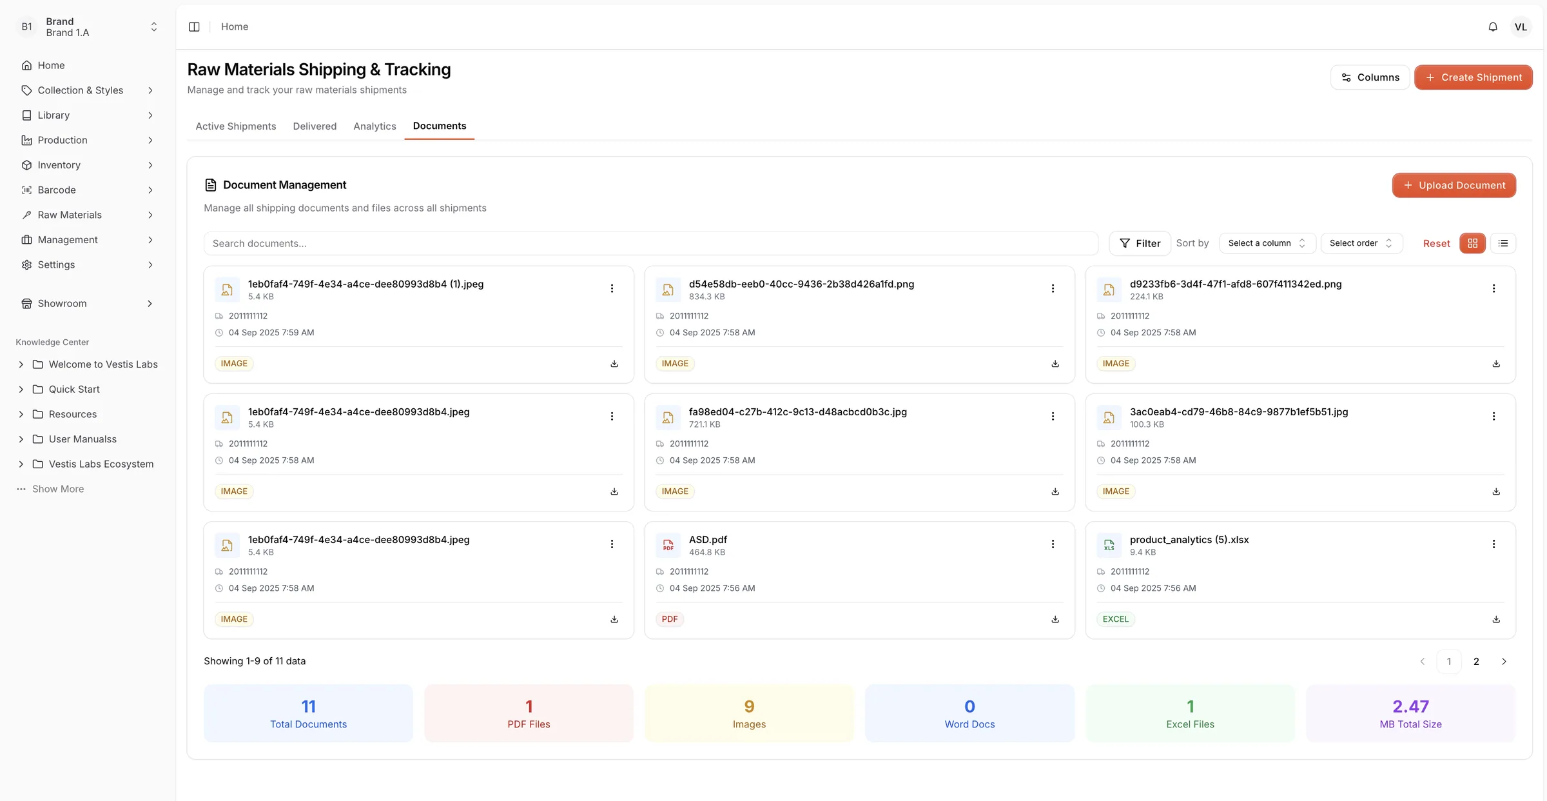Open the Select a column dropdown
This screenshot has height=801, width=1547.
coord(1267,243)
